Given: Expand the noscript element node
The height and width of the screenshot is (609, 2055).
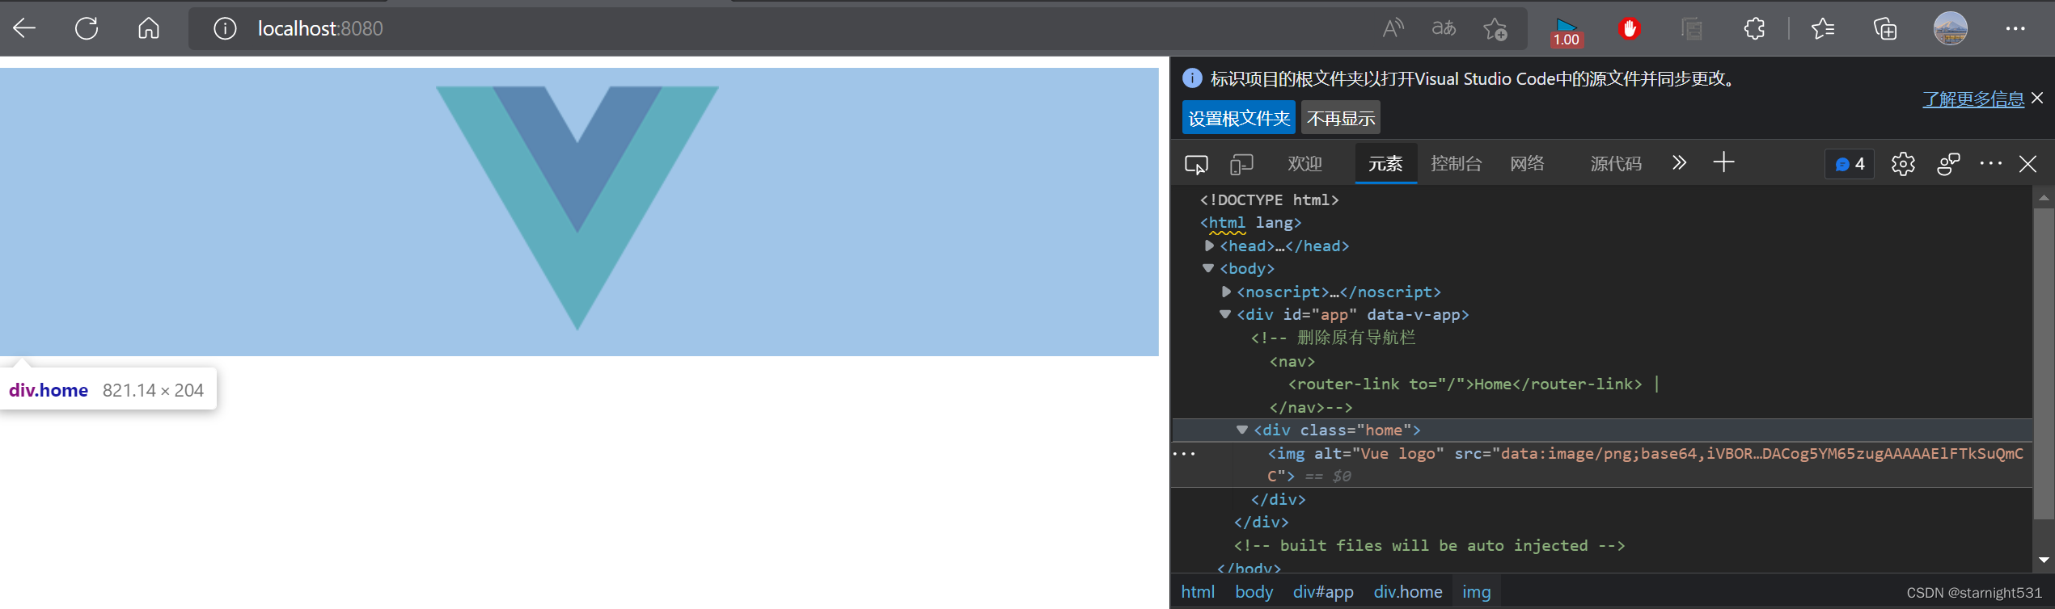Looking at the screenshot, I should (1226, 292).
